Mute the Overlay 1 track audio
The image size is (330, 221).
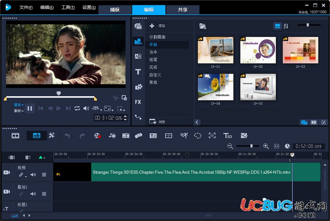click(33, 194)
